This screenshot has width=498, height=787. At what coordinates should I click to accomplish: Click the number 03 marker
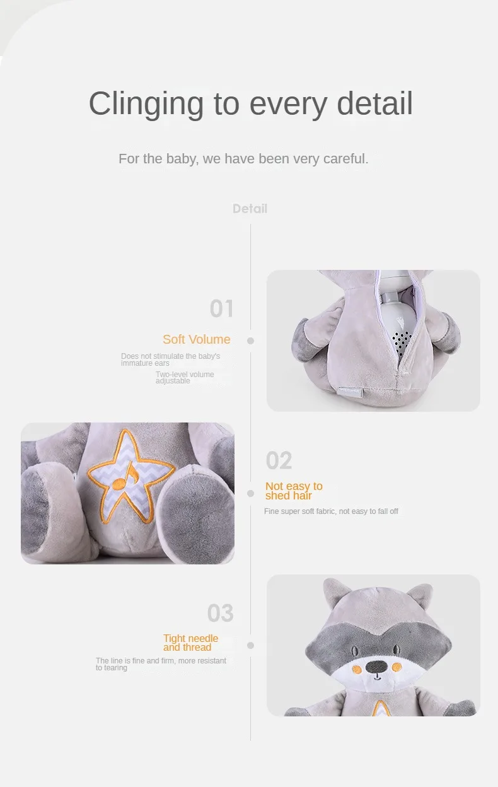click(221, 613)
